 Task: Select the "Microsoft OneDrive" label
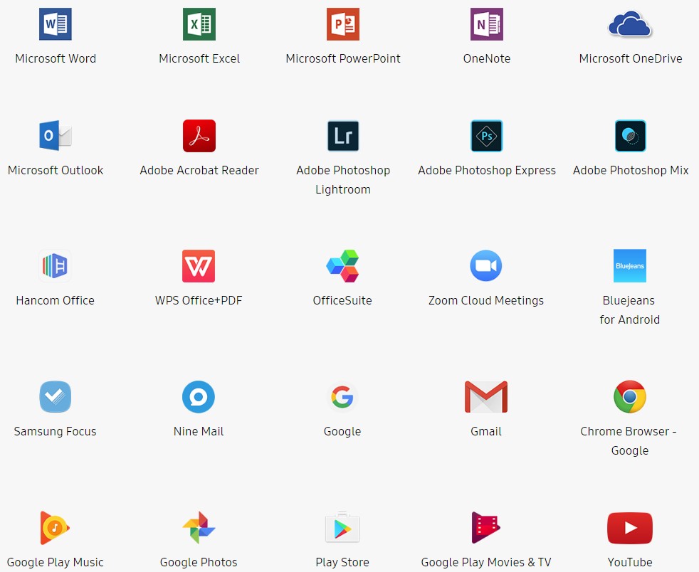click(x=631, y=58)
